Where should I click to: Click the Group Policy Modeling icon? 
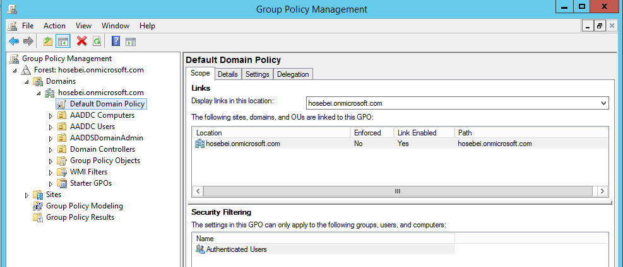pyautogui.click(x=38, y=206)
